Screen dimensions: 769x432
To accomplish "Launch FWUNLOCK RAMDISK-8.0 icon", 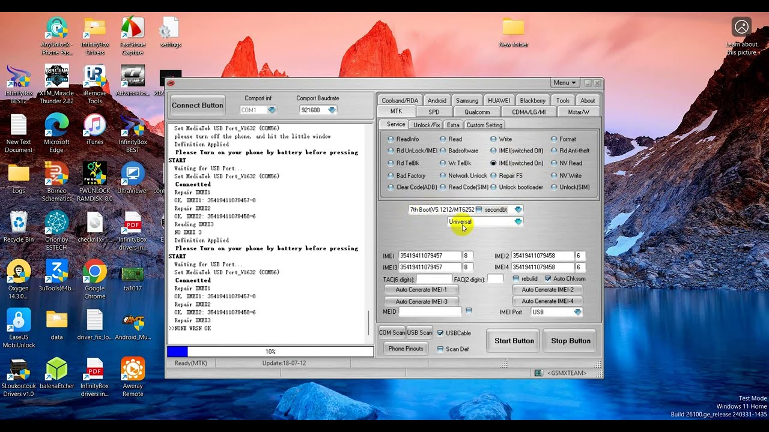I will [95, 182].
